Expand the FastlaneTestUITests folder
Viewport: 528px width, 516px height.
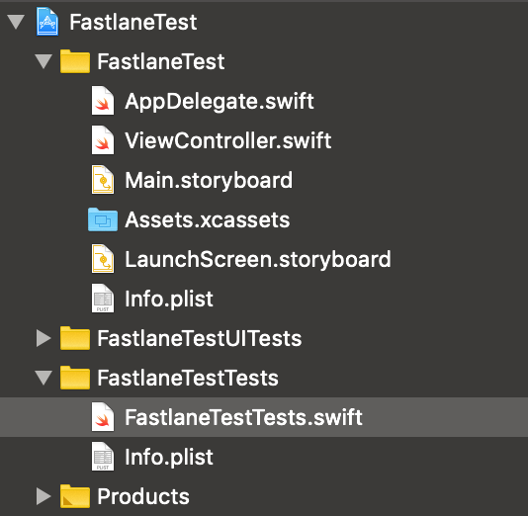pos(44,338)
